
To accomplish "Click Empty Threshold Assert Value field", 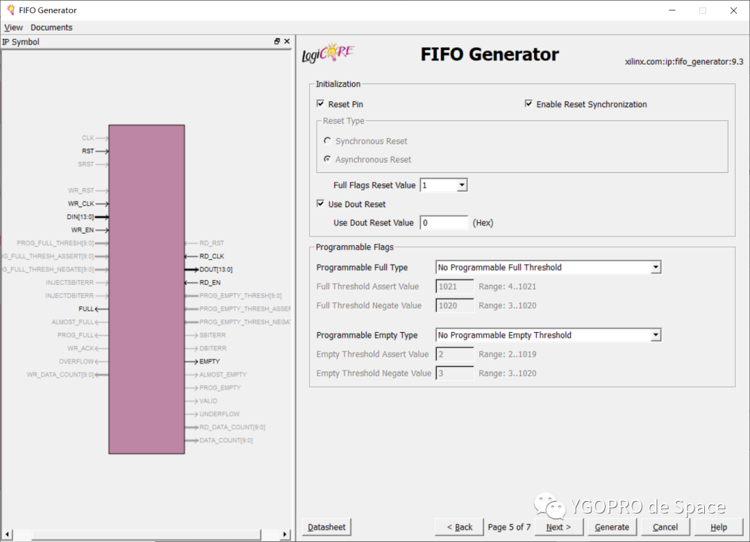I will 454,354.
